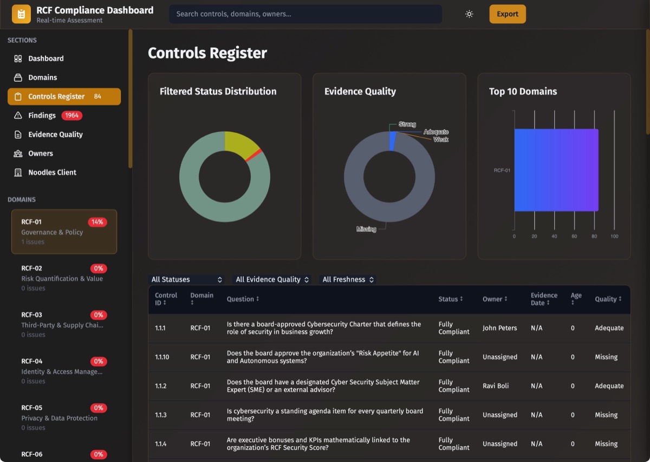Viewport: 650px width, 462px height.
Task: Sort table by Owner column header
Action: click(x=495, y=299)
